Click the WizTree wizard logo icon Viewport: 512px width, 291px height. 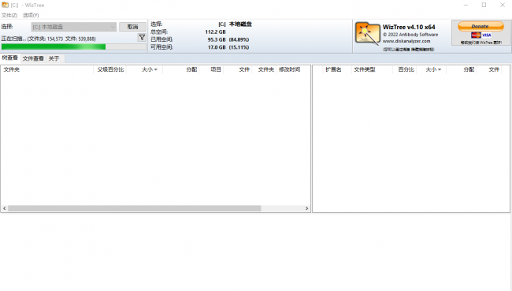click(x=368, y=33)
